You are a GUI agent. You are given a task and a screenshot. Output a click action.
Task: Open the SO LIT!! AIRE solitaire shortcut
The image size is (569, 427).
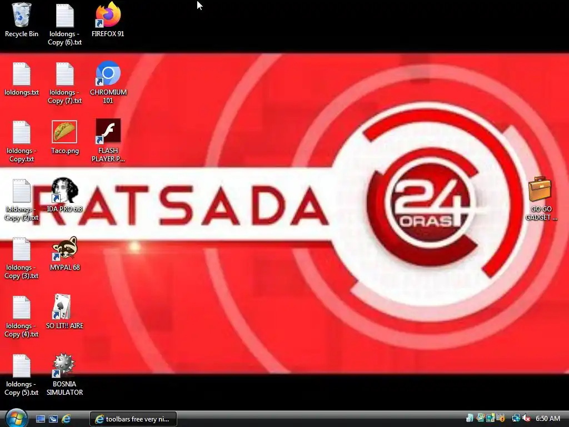coord(64,312)
